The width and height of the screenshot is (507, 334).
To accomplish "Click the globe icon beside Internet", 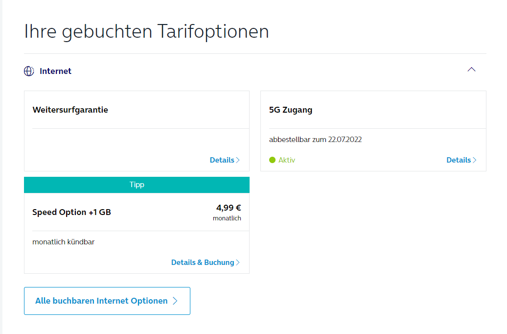I will coord(29,71).
